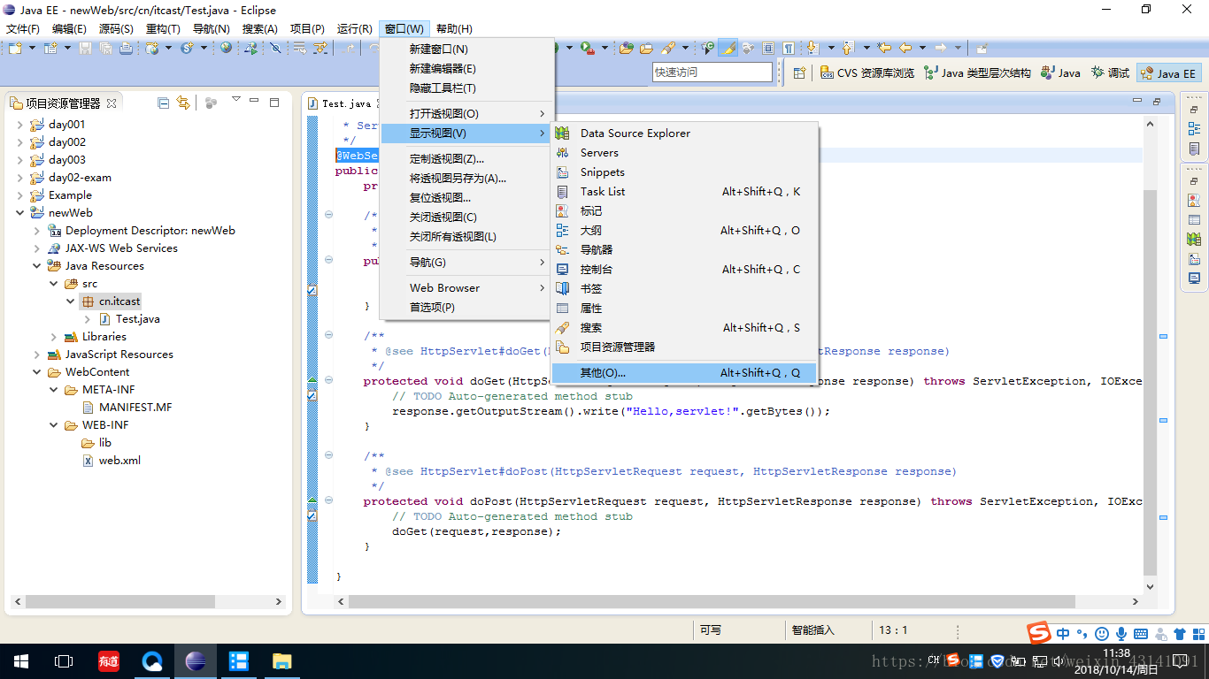Open the view menu dropdown in 项目资源管理器
Image resolution: width=1209 pixels, height=679 pixels.
coord(236,101)
